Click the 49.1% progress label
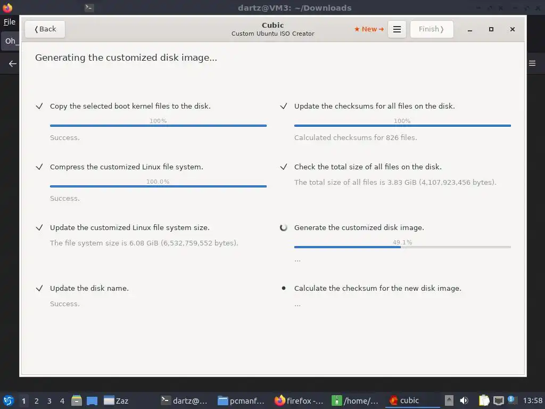545x409 pixels. tap(402, 242)
